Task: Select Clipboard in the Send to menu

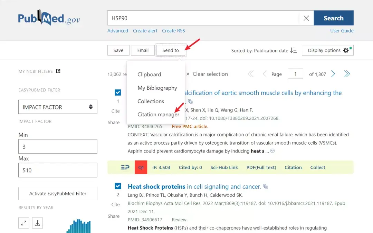Action: tap(149, 75)
